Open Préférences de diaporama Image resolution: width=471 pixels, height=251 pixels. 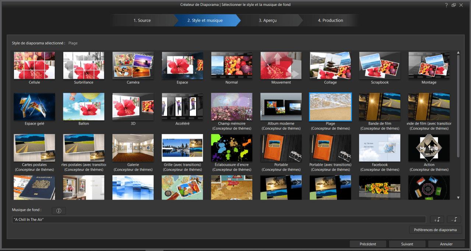435,230
